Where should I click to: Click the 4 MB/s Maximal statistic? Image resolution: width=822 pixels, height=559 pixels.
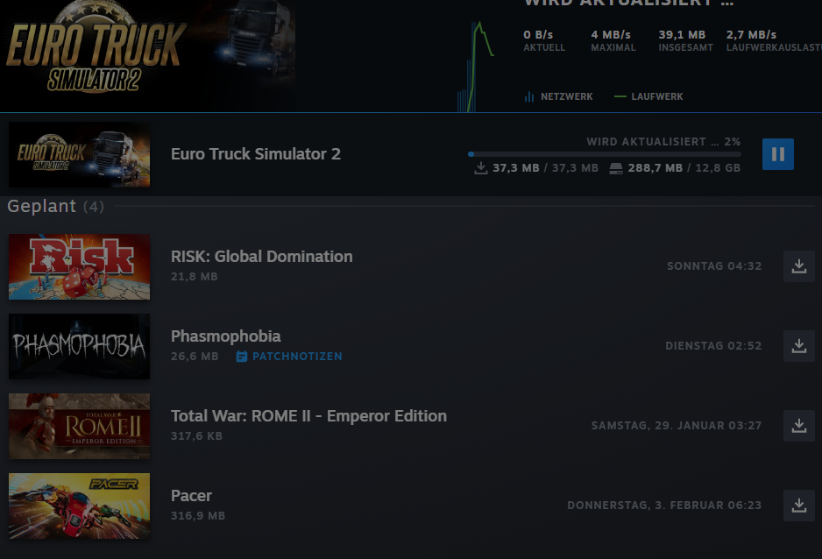pyautogui.click(x=613, y=40)
